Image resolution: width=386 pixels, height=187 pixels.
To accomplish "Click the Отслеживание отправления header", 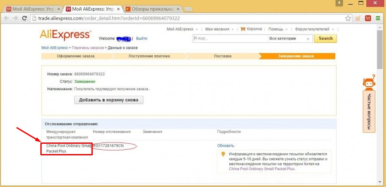I will pos(71,124).
